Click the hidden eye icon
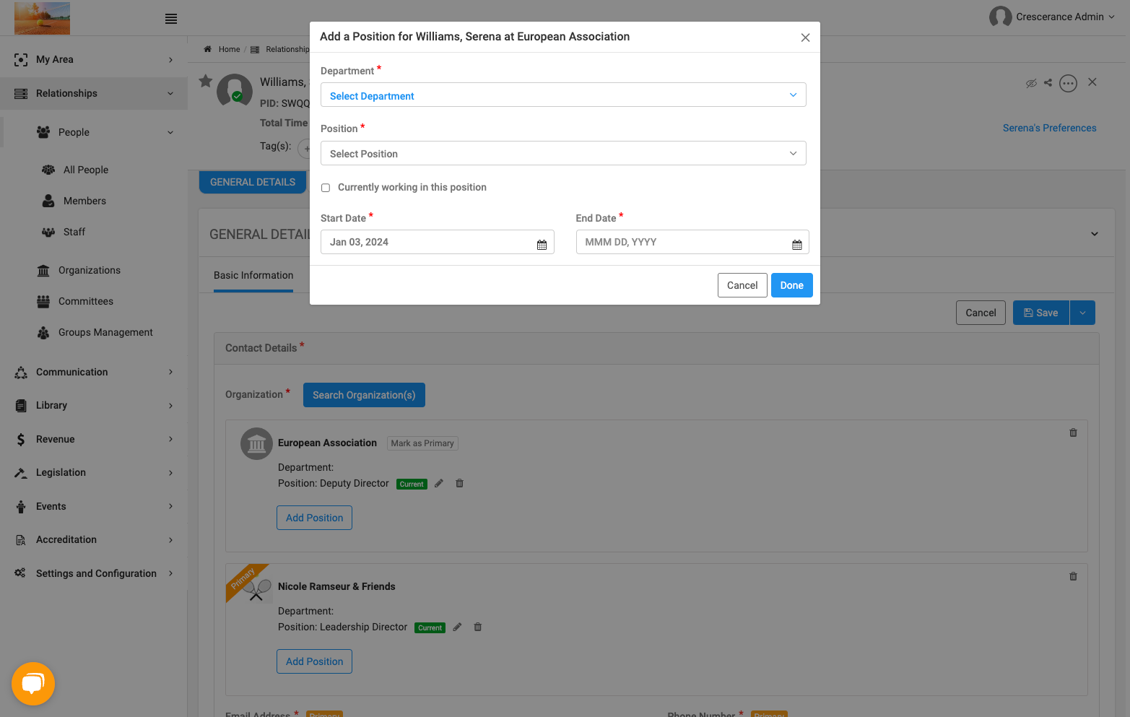The width and height of the screenshot is (1130, 717). 1031,83
